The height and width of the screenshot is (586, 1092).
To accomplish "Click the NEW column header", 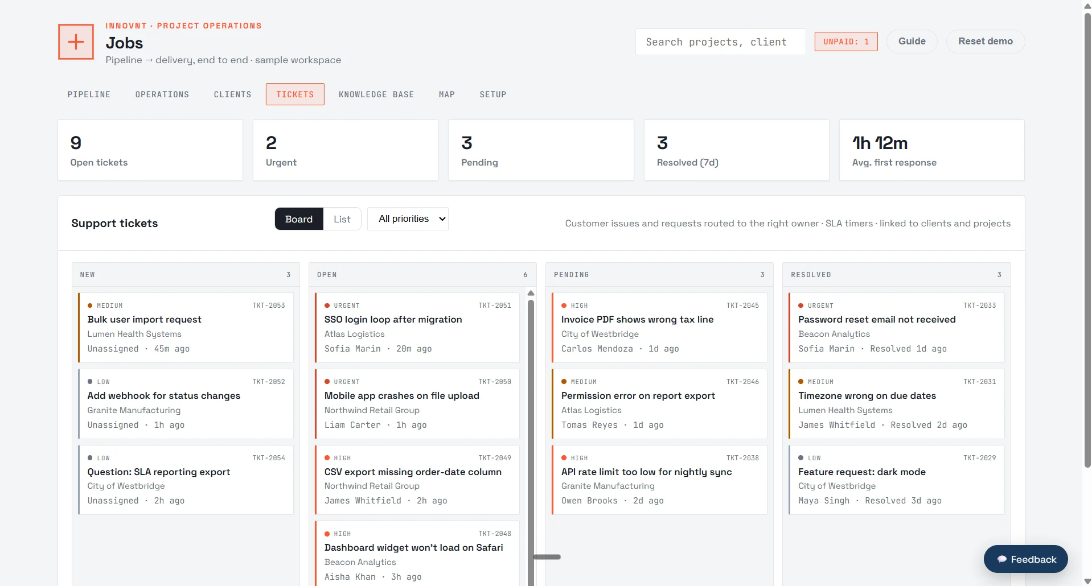I will click(x=186, y=275).
